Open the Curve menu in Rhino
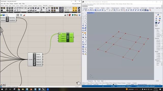163x91 pixels. [x=91, y=4]
